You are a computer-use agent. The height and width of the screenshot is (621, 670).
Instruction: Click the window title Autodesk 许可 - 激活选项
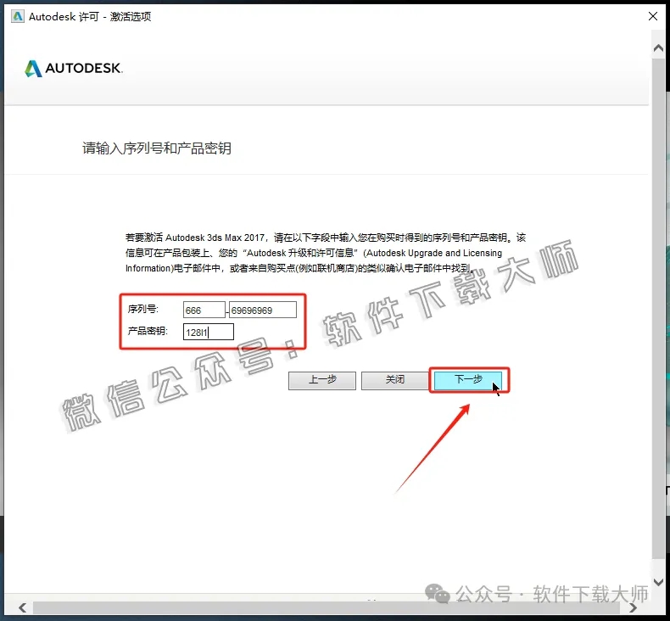90,16
